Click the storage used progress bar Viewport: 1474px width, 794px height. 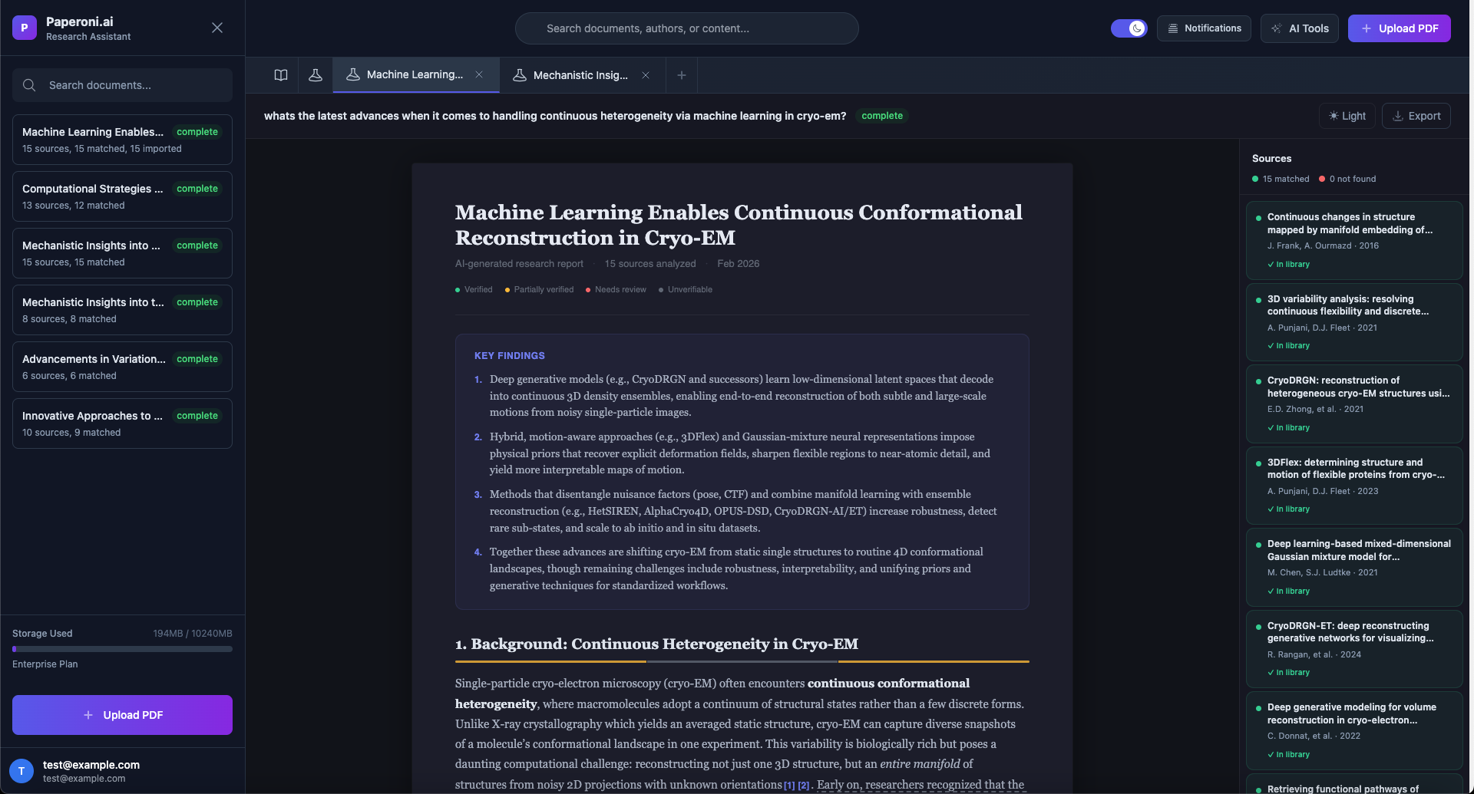[x=122, y=648]
